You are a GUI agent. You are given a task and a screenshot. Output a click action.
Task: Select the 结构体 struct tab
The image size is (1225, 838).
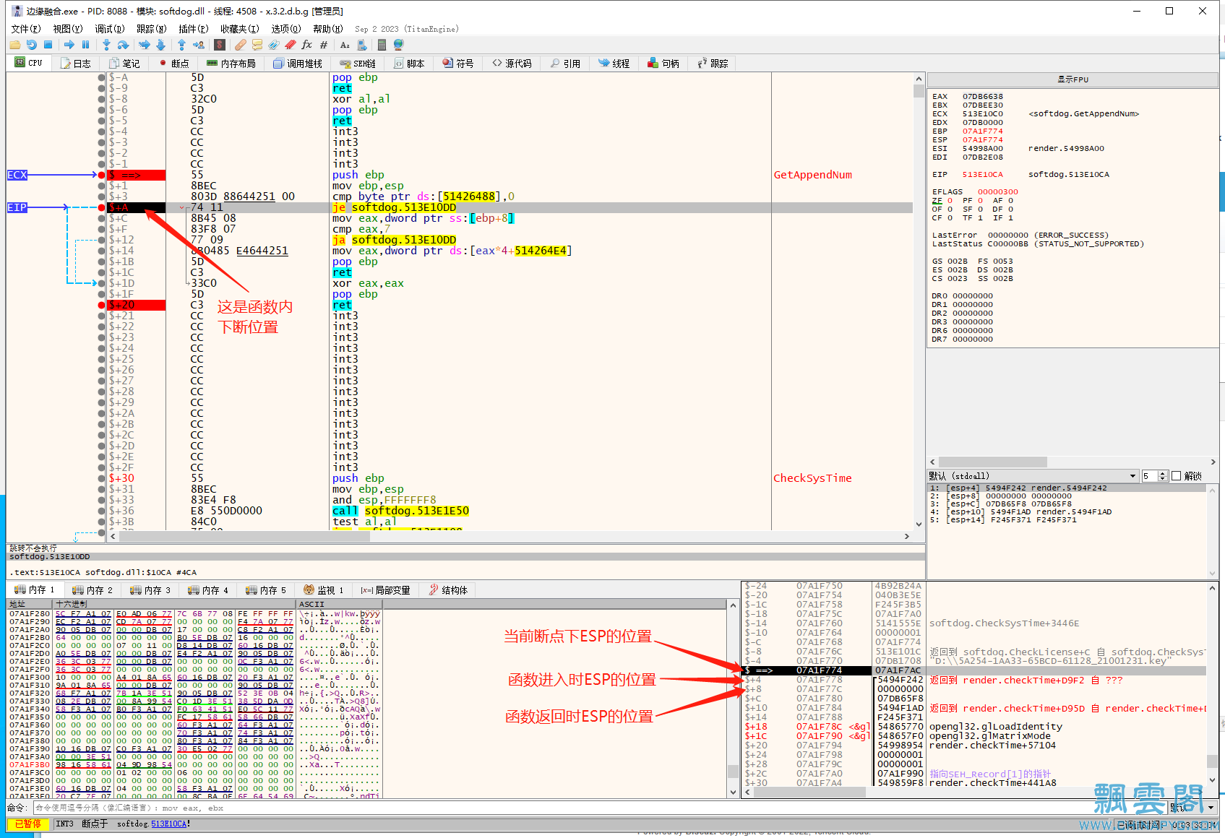pyautogui.click(x=448, y=590)
